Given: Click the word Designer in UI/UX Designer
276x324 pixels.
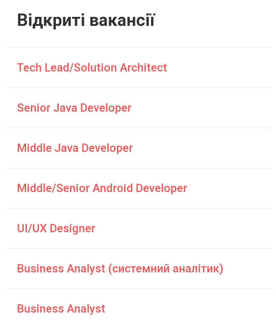Looking at the screenshot, I should coord(72,228).
